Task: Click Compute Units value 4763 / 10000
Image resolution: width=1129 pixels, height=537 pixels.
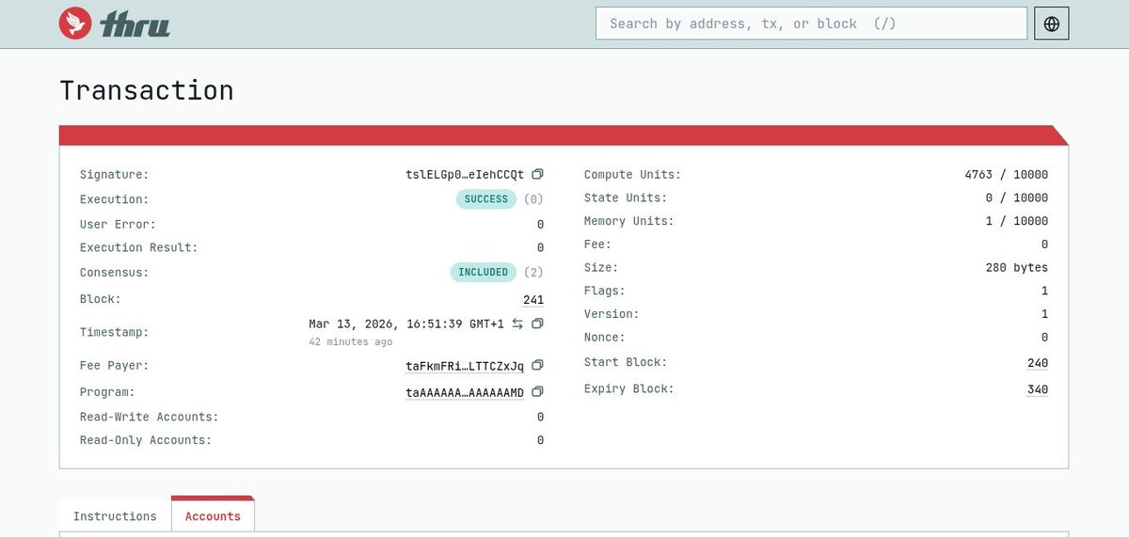Action: click(x=1007, y=175)
